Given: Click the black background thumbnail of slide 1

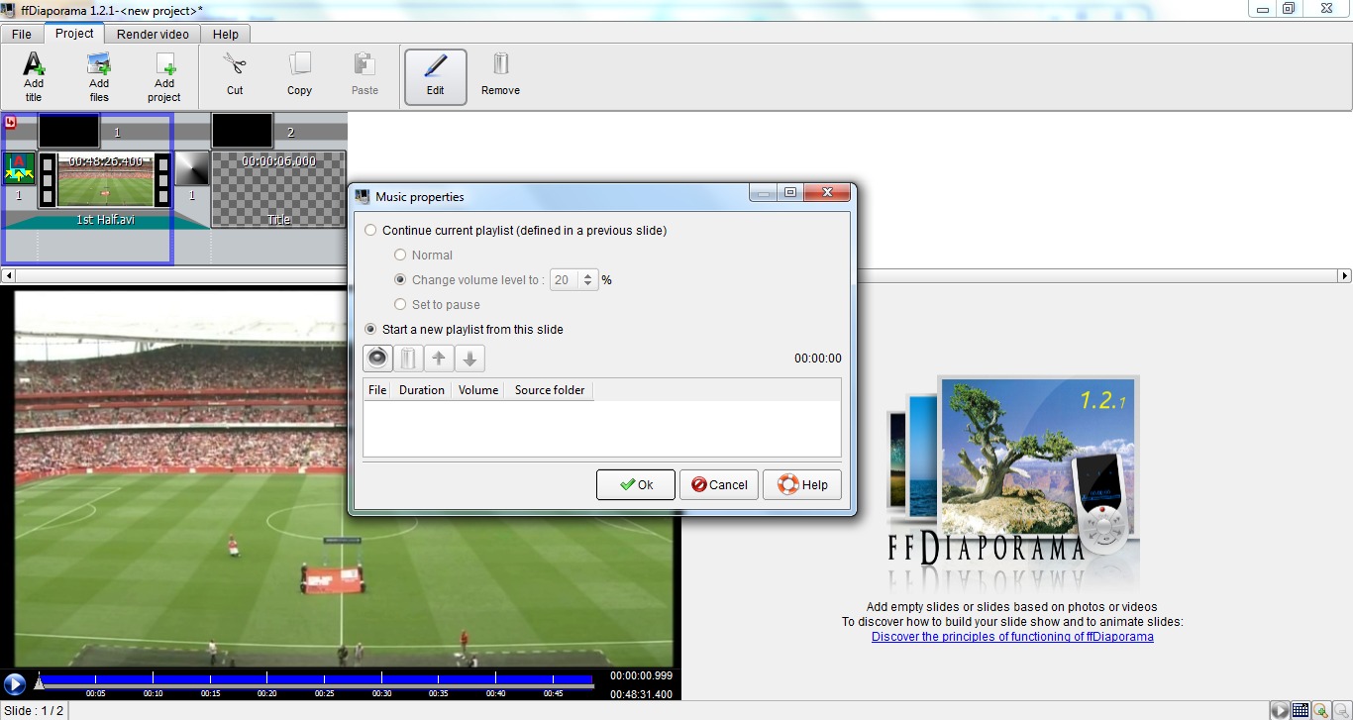Looking at the screenshot, I should point(68,131).
